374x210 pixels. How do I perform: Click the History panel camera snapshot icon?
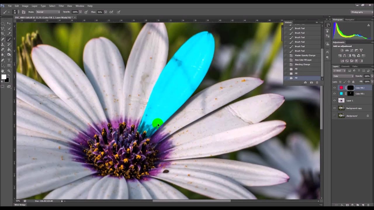pos(311,83)
